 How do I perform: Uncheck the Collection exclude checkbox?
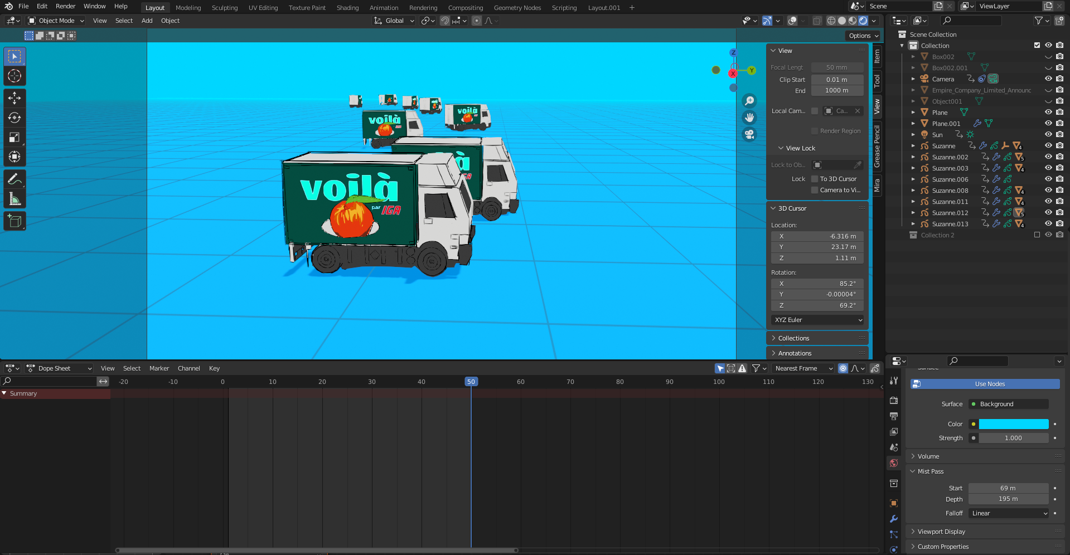1037,46
